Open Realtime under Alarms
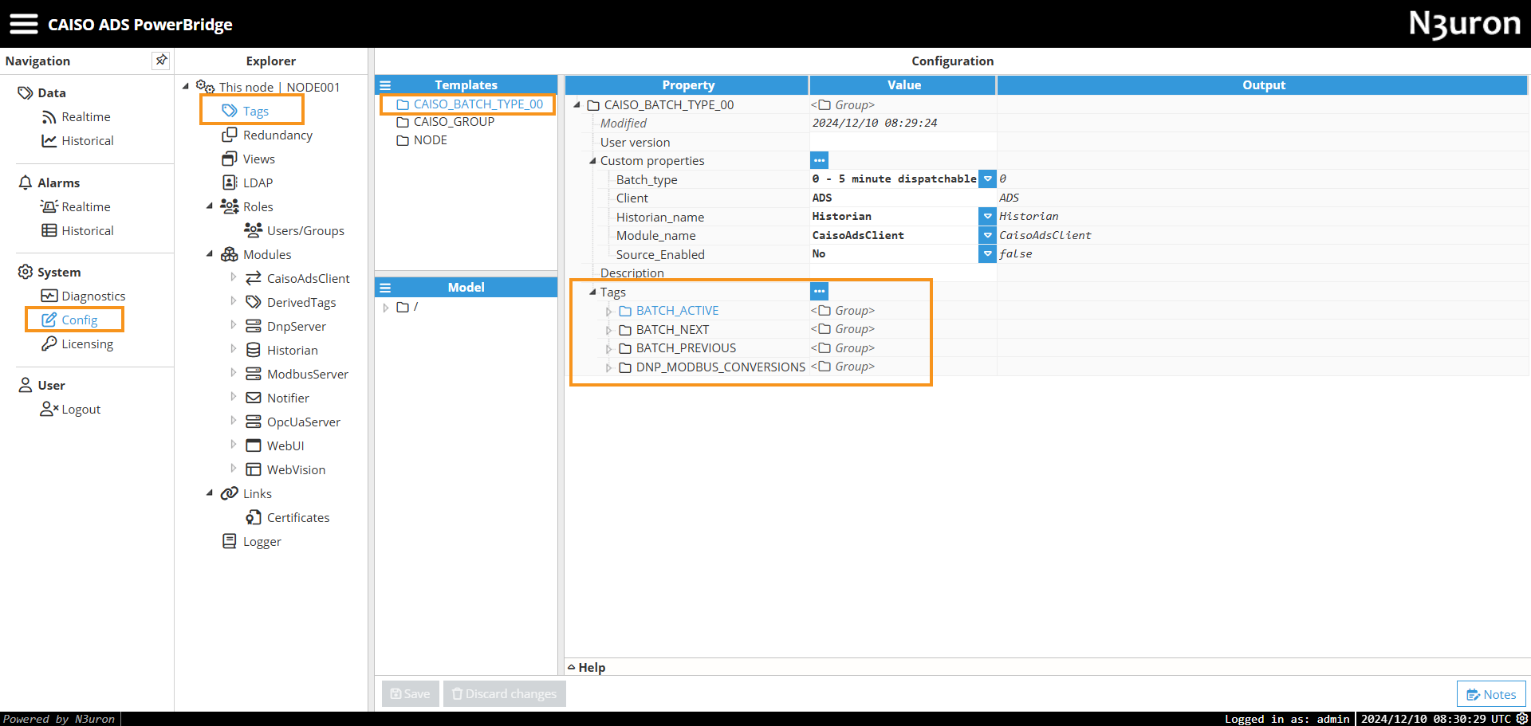 [x=85, y=207]
